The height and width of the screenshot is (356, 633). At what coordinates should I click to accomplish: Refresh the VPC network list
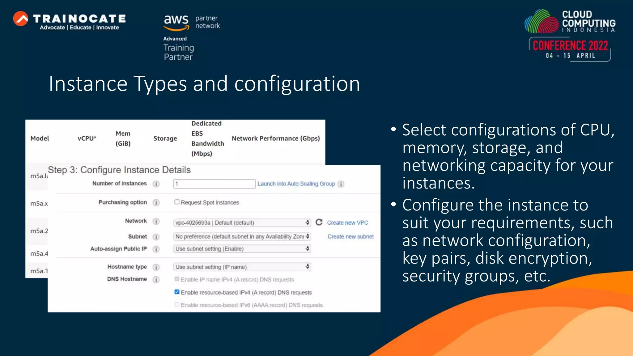[319, 222]
